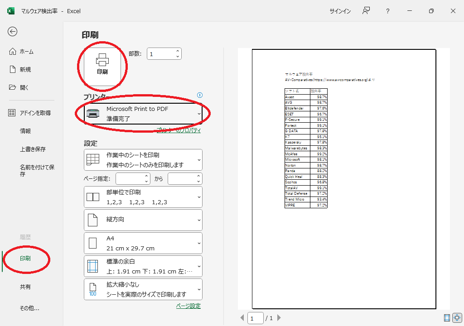Click the Home house icon

(x=12, y=52)
